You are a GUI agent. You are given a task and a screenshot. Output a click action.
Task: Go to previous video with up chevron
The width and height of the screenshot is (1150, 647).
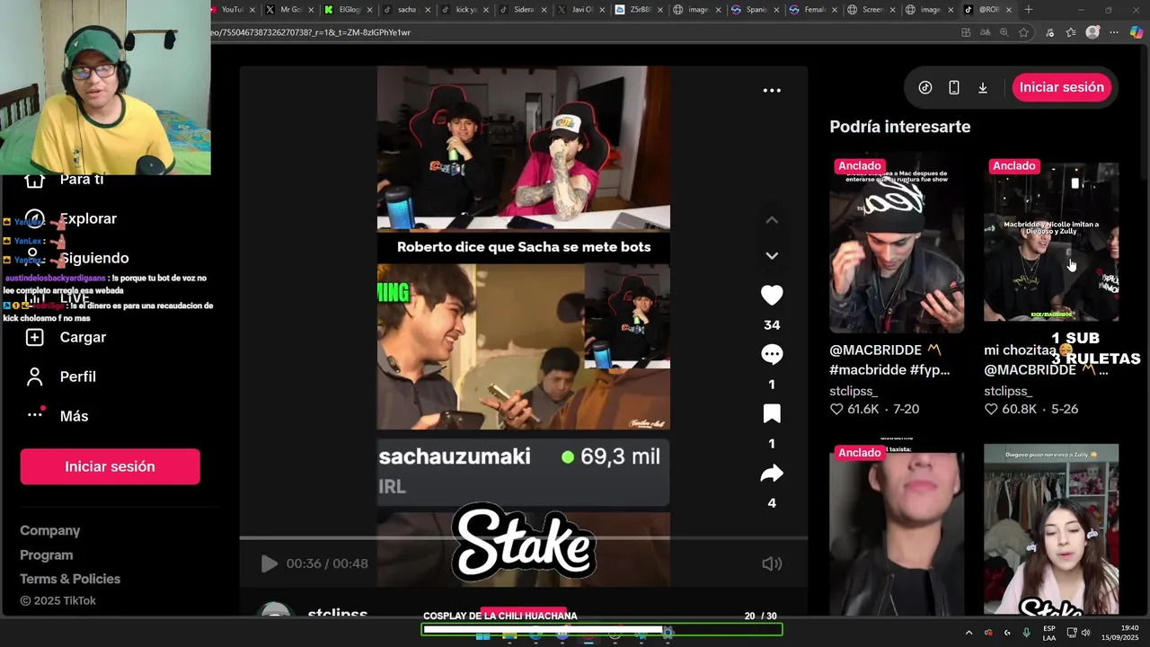click(x=772, y=220)
